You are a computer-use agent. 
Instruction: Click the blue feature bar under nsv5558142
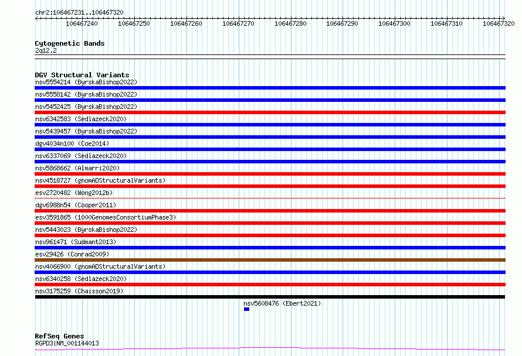click(270, 100)
